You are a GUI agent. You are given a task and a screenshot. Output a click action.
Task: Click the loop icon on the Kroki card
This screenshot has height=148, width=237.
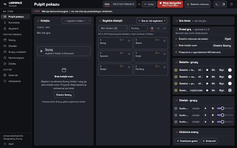click(164, 54)
